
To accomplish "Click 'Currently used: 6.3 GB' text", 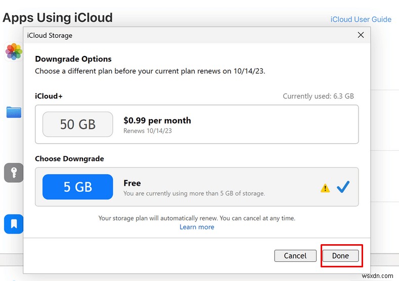I will point(318,96).
